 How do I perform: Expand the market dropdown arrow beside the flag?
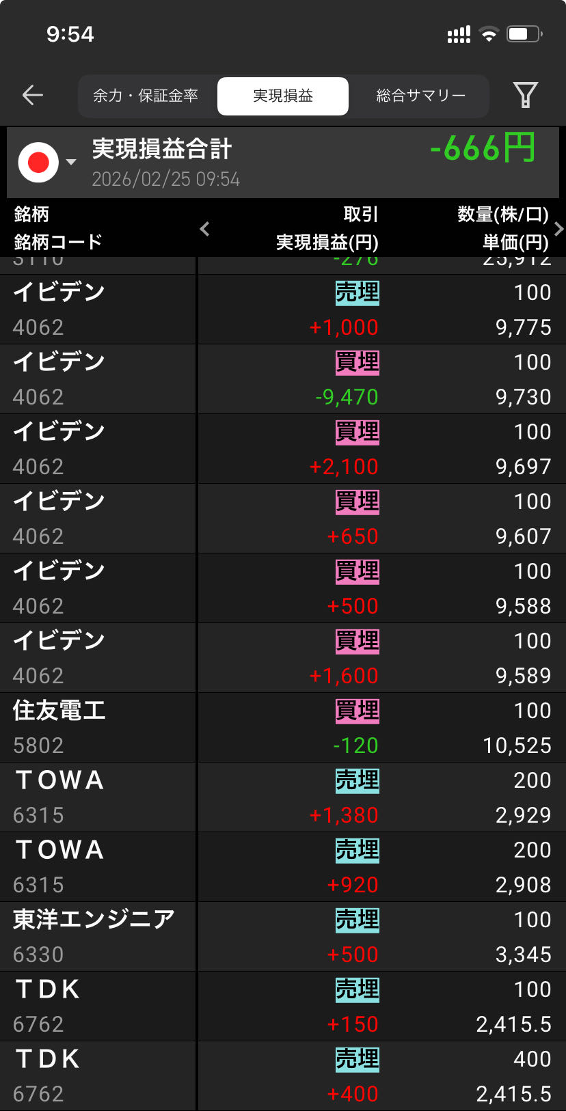71,163
